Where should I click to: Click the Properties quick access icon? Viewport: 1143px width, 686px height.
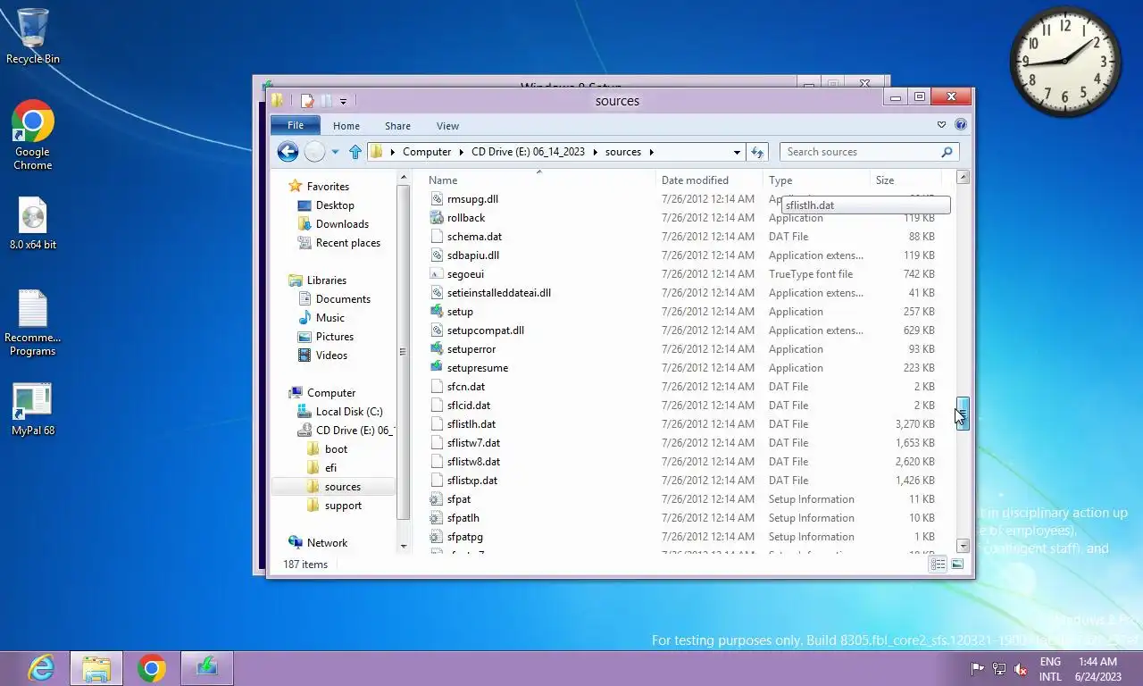[x=307, y=101]
